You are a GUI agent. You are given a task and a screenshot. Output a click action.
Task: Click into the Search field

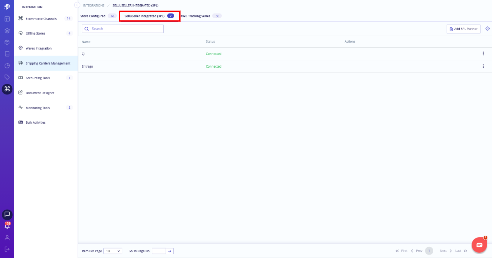(123, 29)
